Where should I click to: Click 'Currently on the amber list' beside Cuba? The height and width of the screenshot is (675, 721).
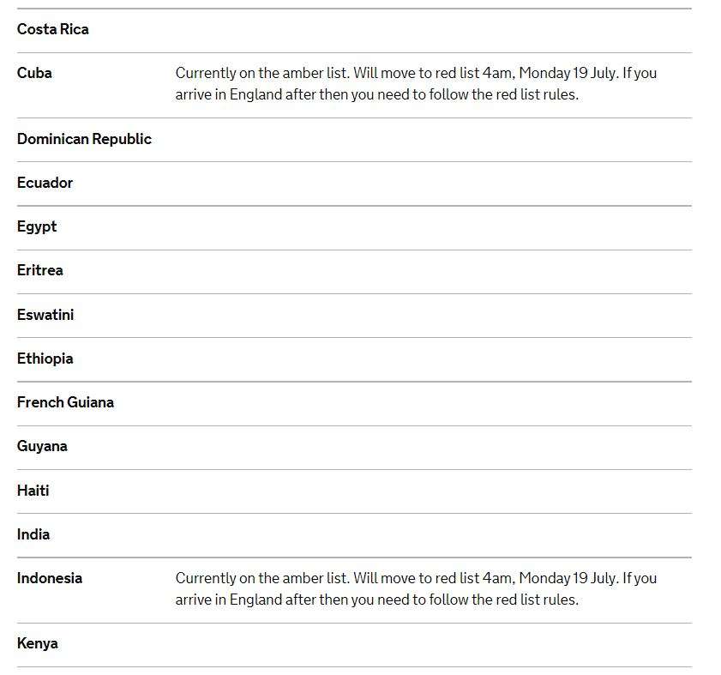[x=261, y=74]
